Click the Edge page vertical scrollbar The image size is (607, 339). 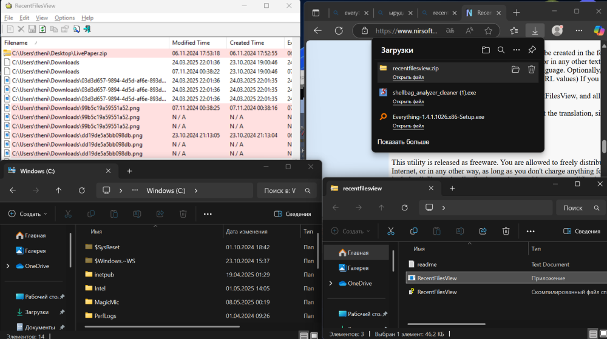605,147
